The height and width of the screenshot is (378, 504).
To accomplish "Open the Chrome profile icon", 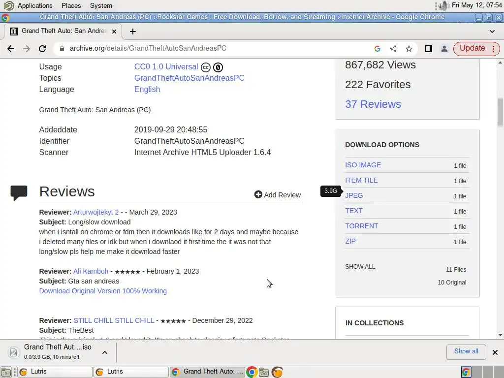I will coord(444,49).
